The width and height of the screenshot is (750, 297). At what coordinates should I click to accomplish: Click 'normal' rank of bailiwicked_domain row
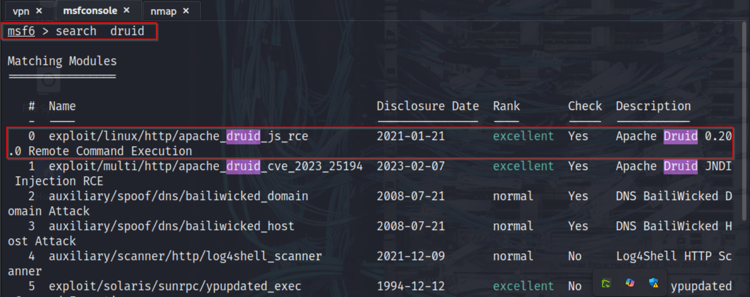pyautogui.click(x=513, y=196)
